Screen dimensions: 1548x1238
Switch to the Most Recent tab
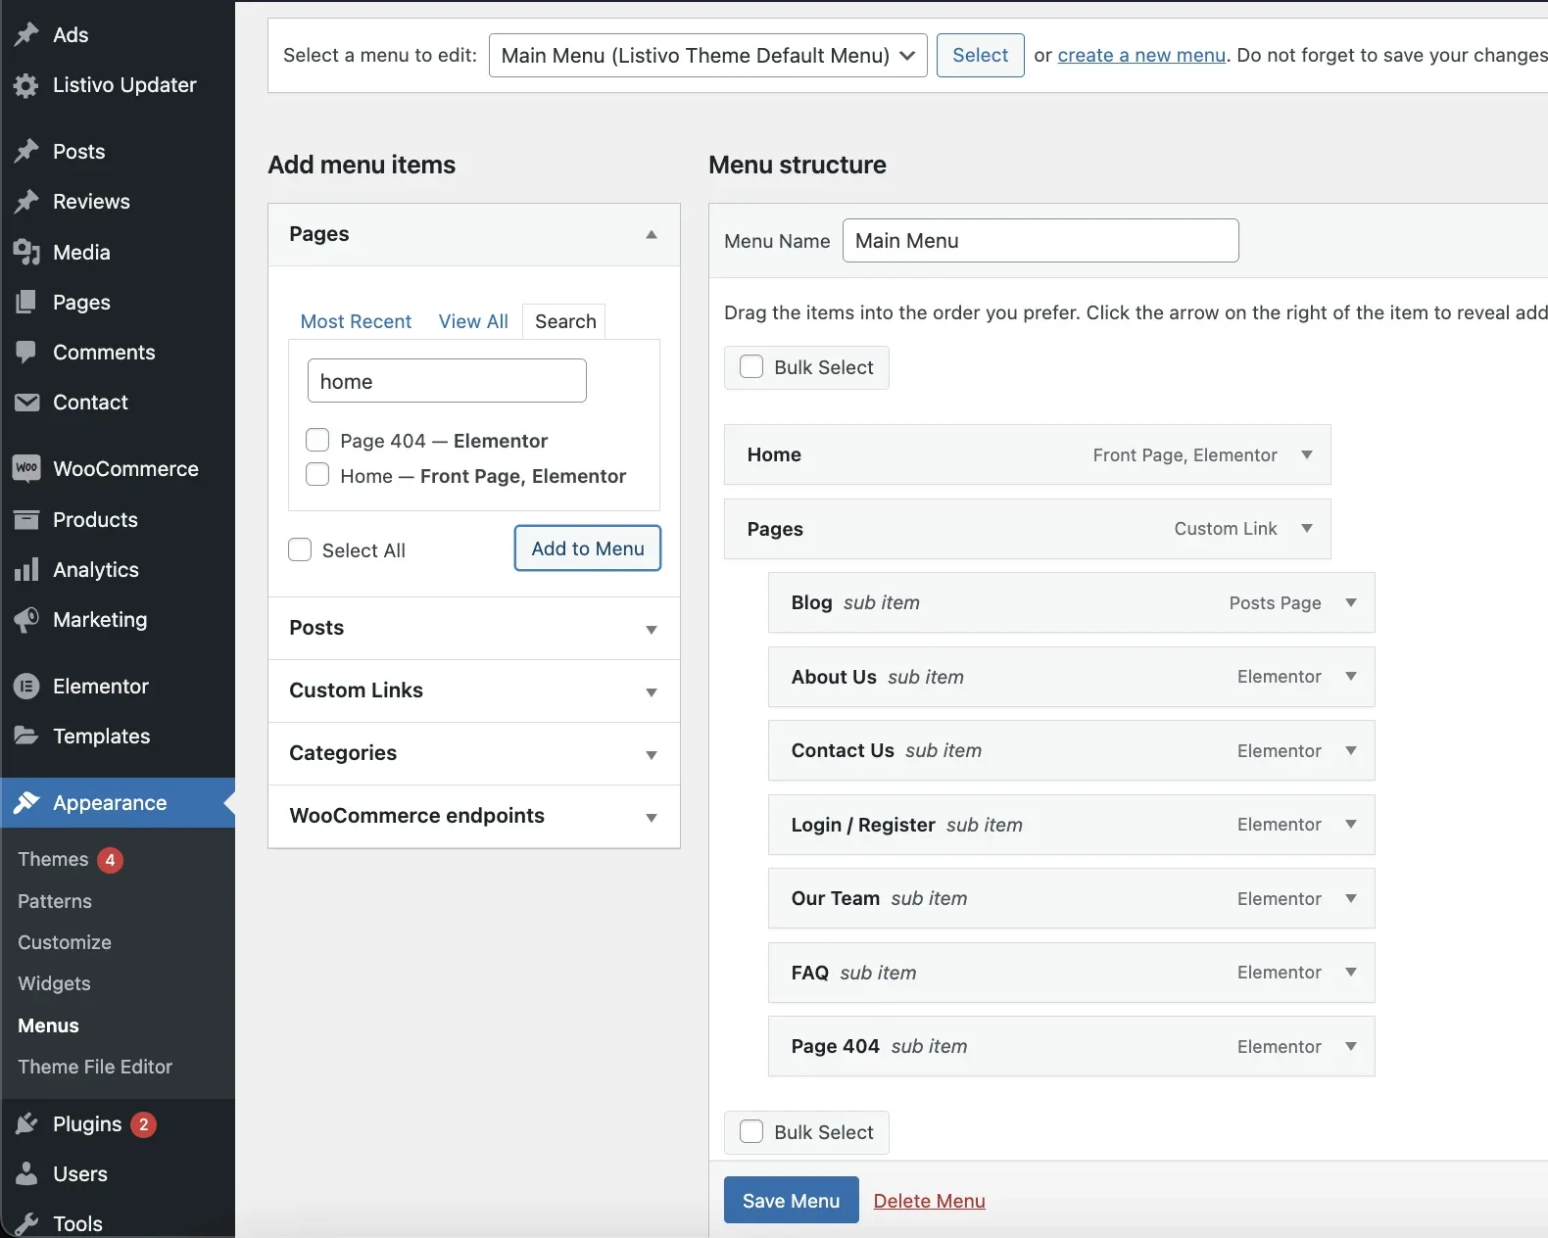356,321
